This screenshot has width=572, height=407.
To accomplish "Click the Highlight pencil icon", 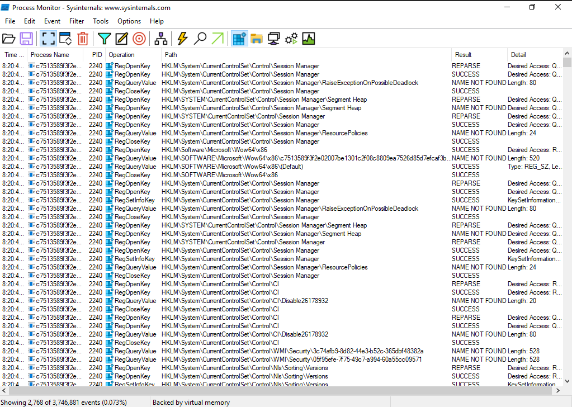I will coord(121,39).
